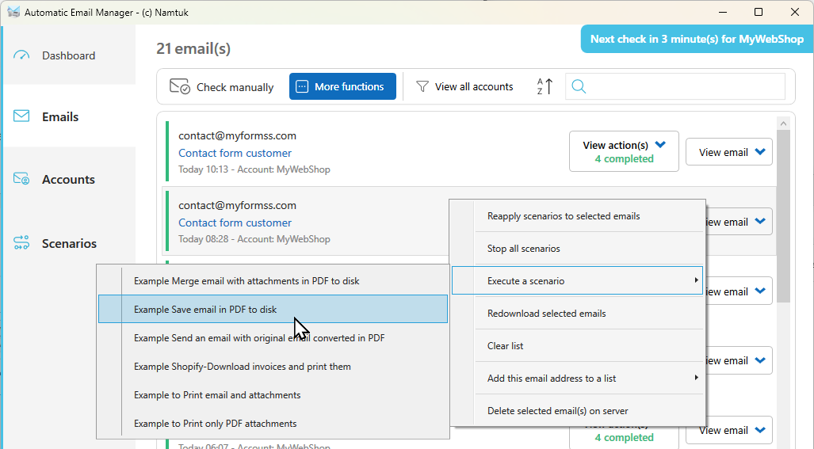The height and width of the screenshot is (449, 814).
Task: Click Check manually button
Action: tap(222, 86)
